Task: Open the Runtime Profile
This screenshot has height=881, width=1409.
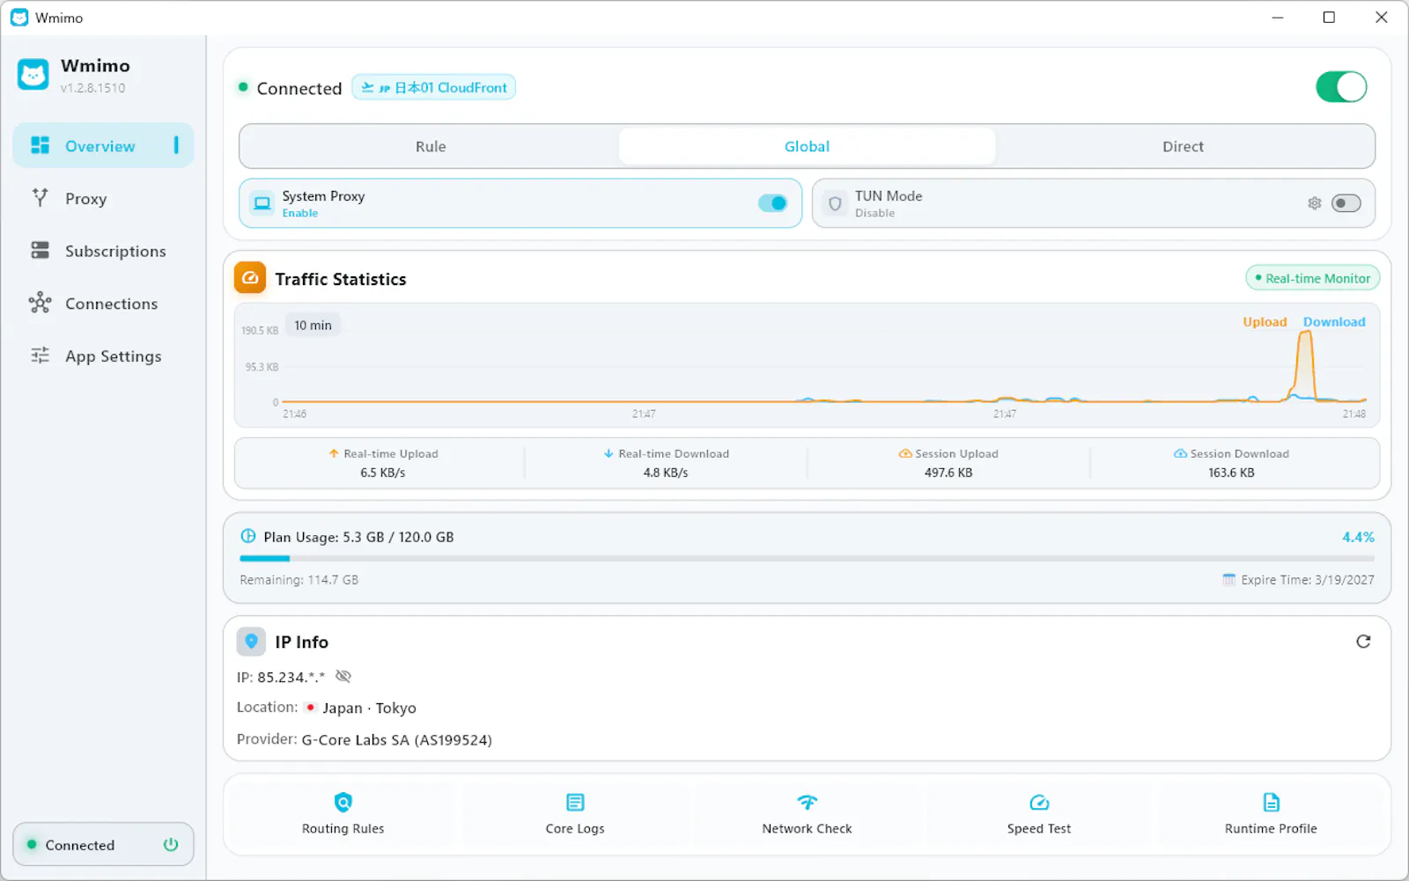Action: click(1271, 814)
